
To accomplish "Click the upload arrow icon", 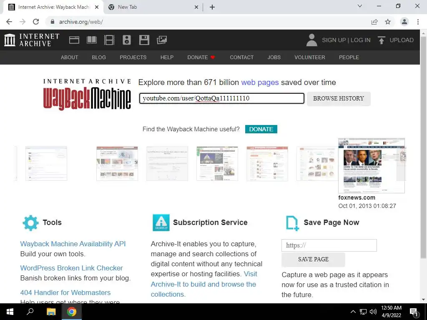I will [381, 40].
